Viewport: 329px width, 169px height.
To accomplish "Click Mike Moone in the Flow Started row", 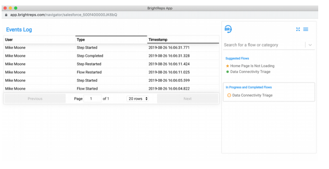I will point(15,89).
